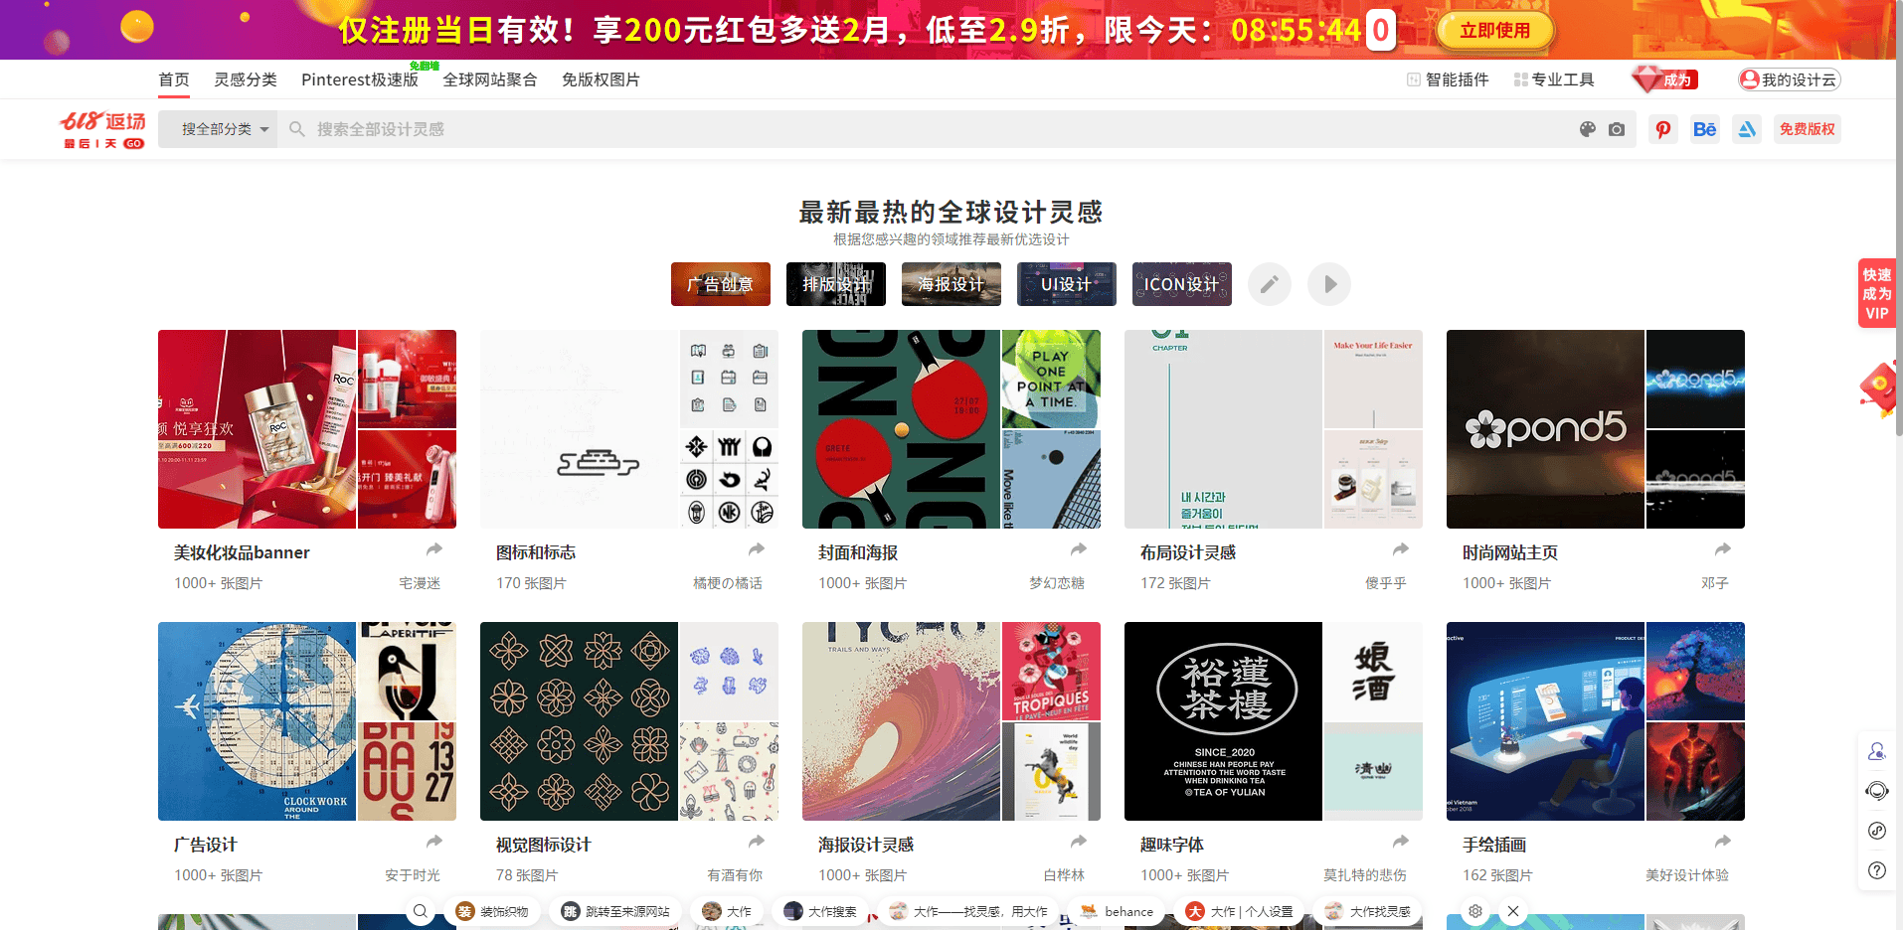Click the customer service headset icon
Screen dimensions: 1903x930
(x=1877, y=791)
